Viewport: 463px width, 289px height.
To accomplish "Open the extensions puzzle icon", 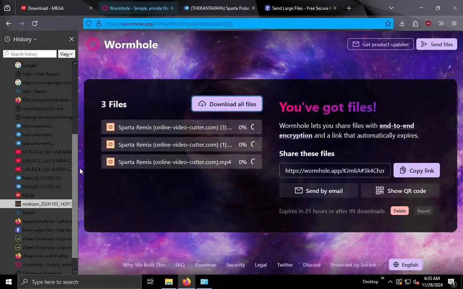I will 415,23.
